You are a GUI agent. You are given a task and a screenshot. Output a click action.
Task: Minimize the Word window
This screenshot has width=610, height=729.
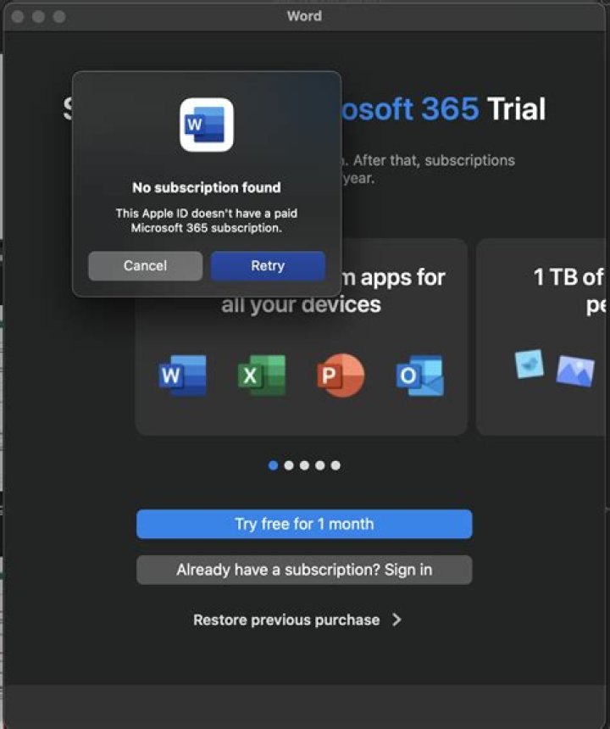pyautogui.click(x=39, y=17)
